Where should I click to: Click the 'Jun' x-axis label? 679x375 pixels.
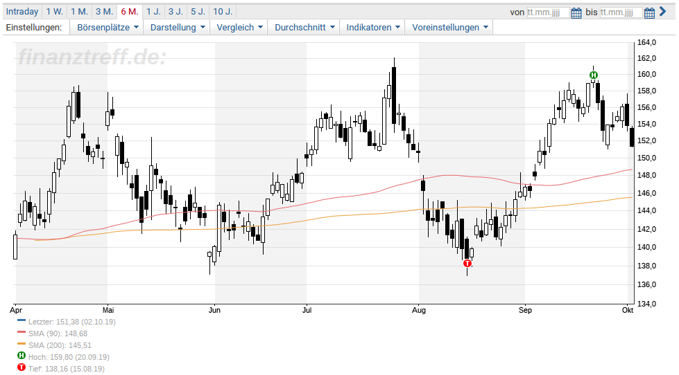point(214,310)
